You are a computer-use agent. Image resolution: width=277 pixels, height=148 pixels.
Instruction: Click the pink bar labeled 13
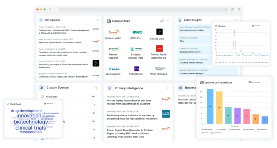tap(247, 116)
